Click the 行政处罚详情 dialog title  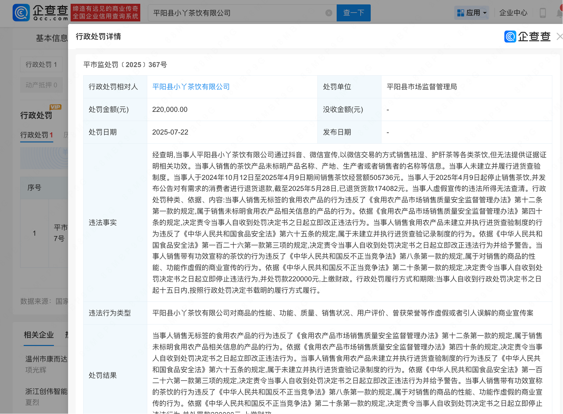tap(98, 37)
